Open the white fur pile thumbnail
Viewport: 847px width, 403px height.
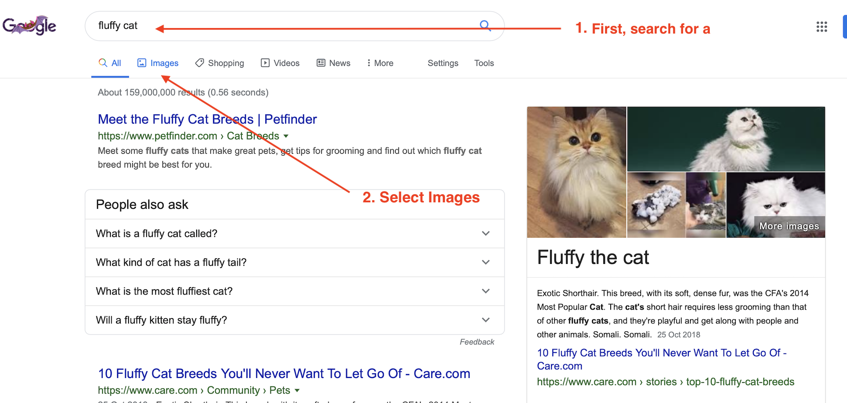tap(656, 205)
